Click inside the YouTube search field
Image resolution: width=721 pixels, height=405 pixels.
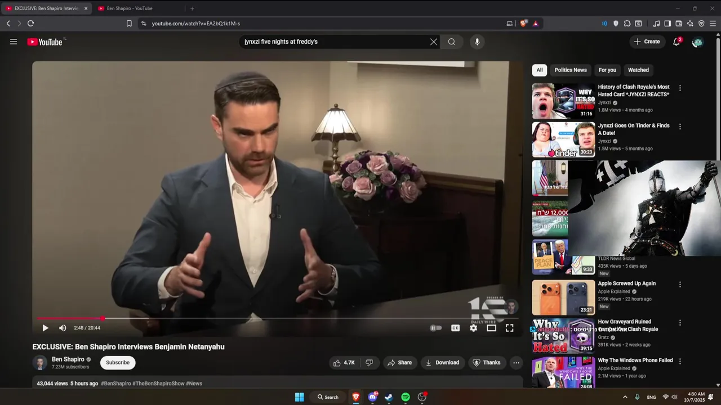tap(336, 42)
